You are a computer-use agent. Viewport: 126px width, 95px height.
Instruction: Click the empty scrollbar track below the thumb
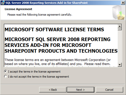(x=120, y=47)
